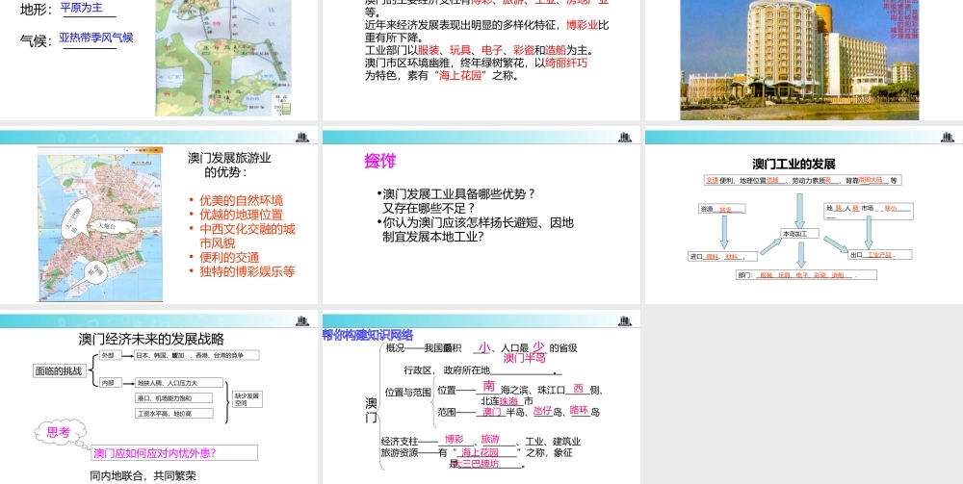Click the bullet '中西文化交融的城市风貌'

(x=247, y=236)
